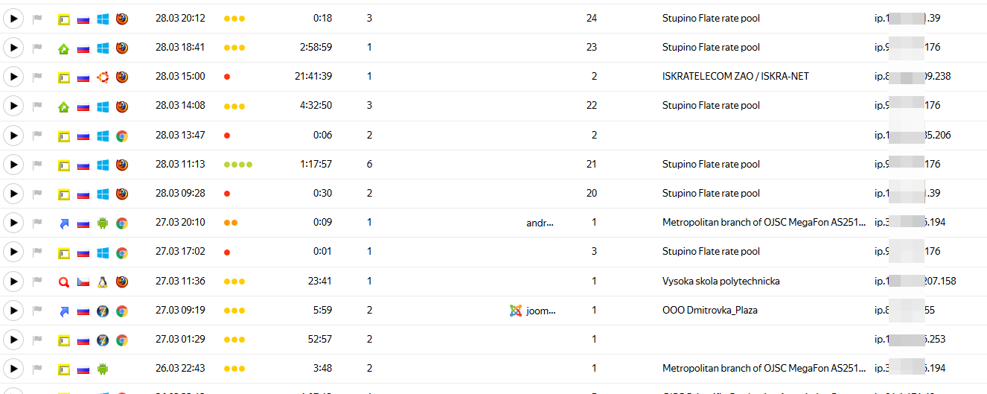987x394 pixels.
Task: Click the search engine source icon at 27.03 11:36
Action: click(x=64, y=282)
